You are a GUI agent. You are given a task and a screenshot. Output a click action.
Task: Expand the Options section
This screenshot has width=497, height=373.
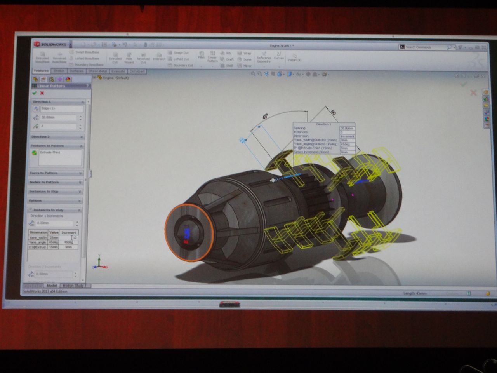point(56,200)
